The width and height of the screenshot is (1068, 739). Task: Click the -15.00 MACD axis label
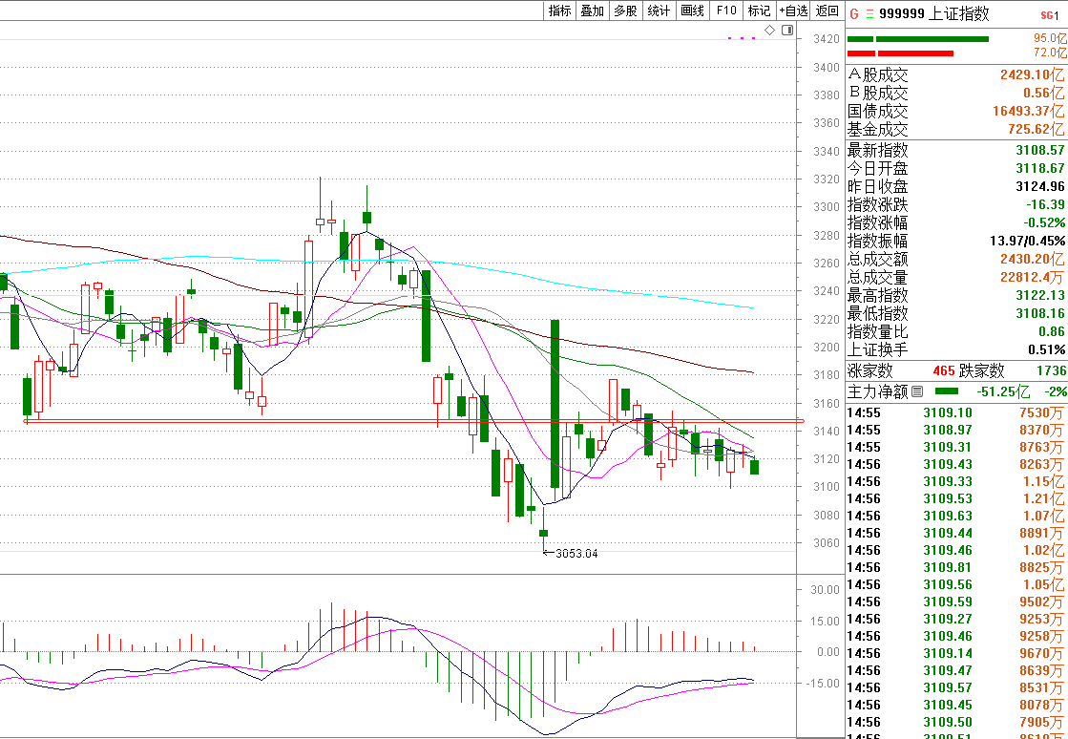(x=823, y=684)
